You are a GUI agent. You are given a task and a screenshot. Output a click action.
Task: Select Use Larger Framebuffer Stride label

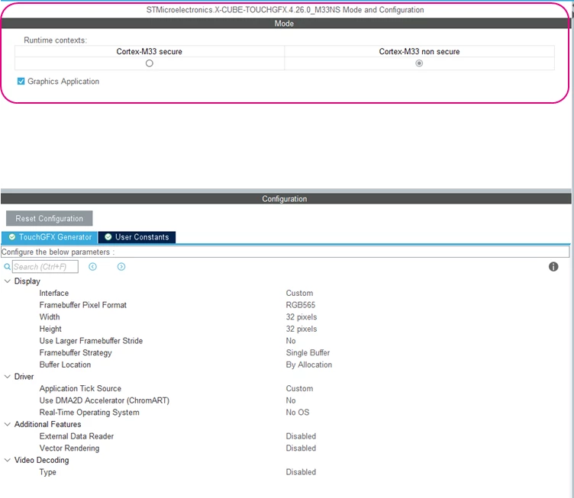91,341
